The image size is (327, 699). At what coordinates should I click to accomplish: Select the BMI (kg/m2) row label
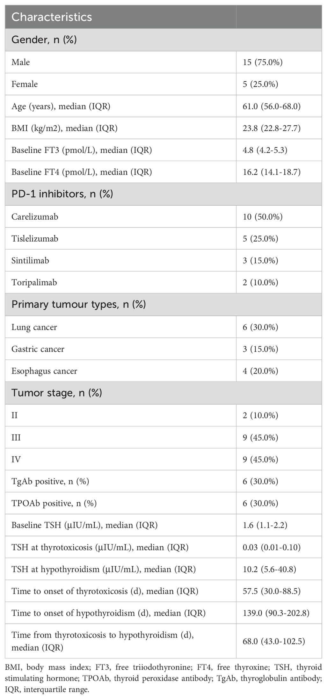[64, 128]
